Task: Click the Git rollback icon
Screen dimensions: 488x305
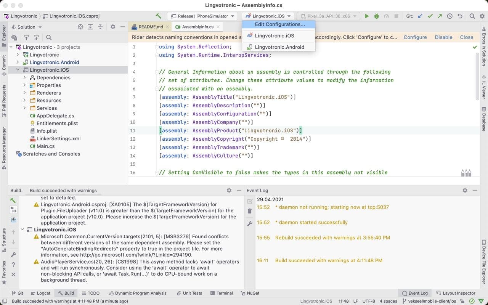Action: [x=460, y=16]
